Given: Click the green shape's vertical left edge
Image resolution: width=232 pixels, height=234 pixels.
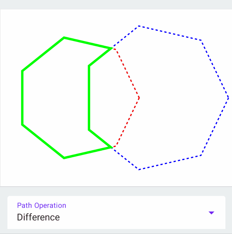Looking at the screenshot, I should [x=22, y=98].
